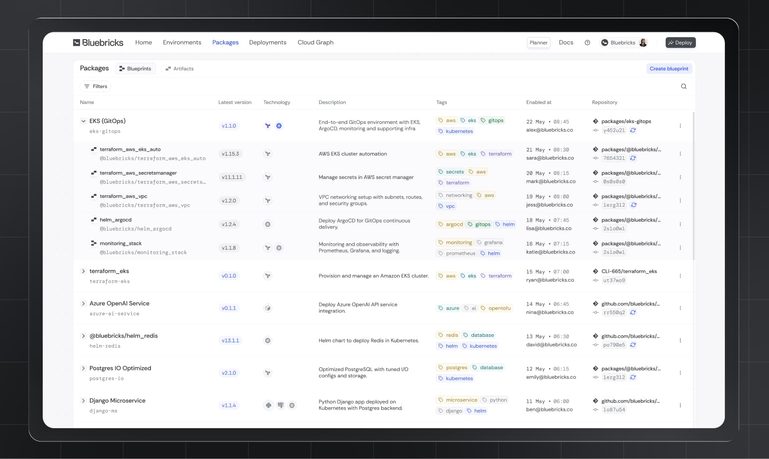
Task: Click the gitops tag on EKS (GitOps)
Action: click(492, 120)
